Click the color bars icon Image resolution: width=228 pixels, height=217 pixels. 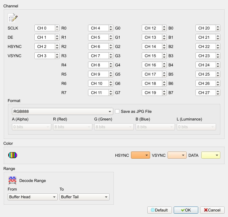(x=13, y=155)
